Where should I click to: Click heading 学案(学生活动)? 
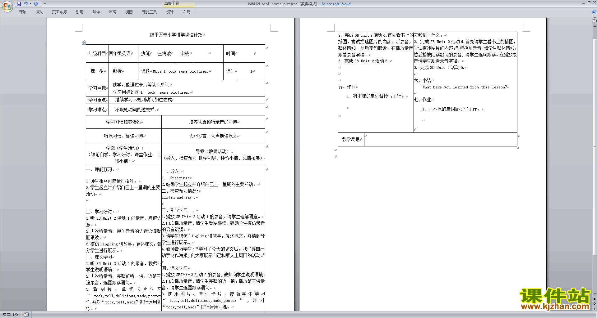pyautogui.click(x=123, y=148)
